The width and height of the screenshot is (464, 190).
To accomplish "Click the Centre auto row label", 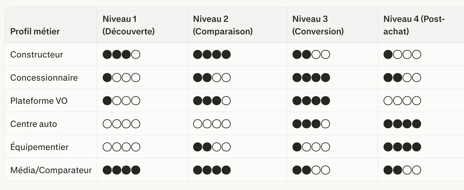I will click(x=33, y=124).
